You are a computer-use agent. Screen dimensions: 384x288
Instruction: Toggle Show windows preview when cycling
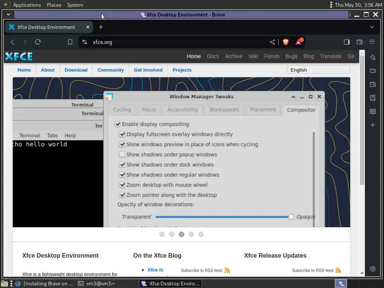(x=122, y=144)
